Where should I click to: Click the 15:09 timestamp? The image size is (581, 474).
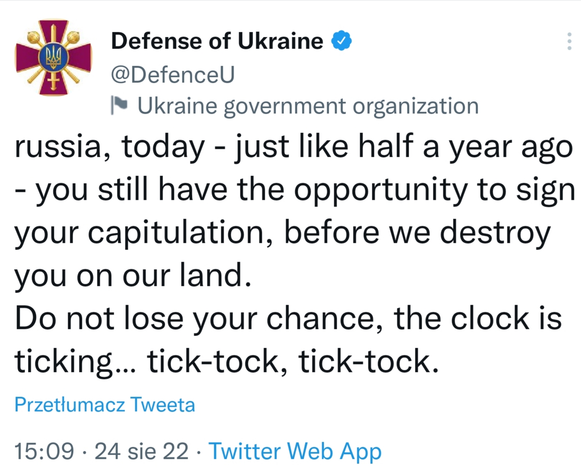click(44, 451)
